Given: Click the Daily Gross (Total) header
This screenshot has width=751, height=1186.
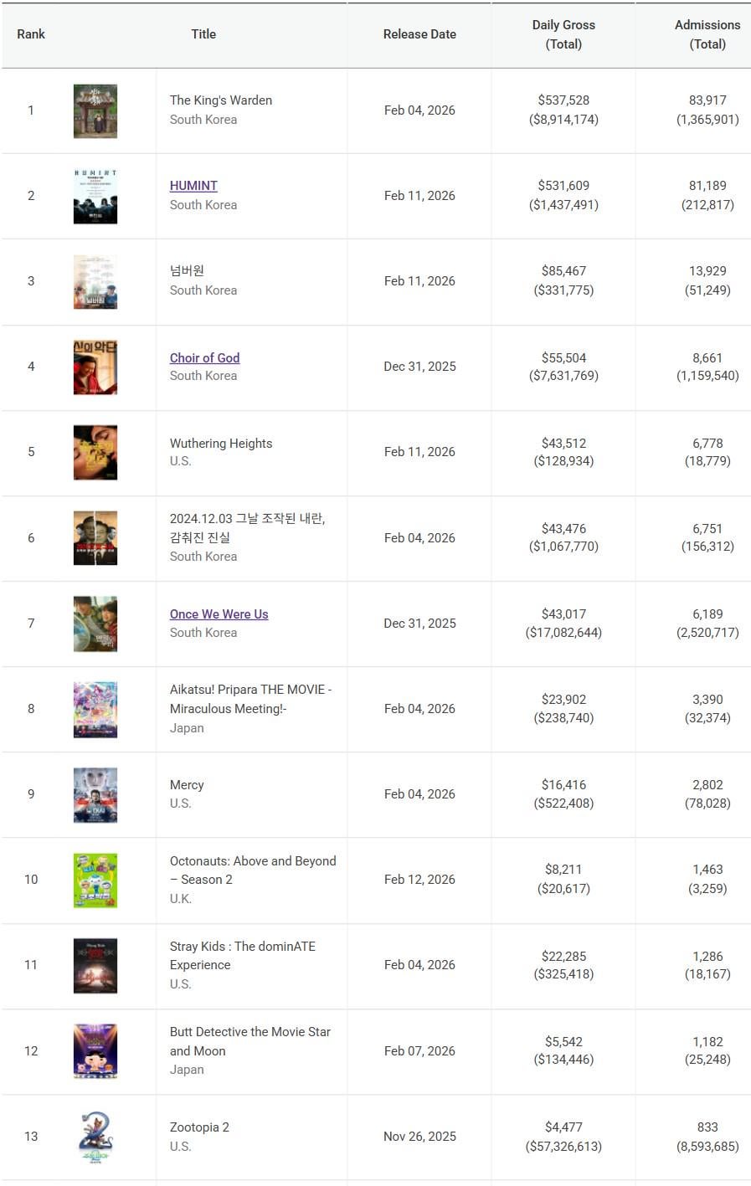Looking at the screenshot, I should click(x=563, y=34).
